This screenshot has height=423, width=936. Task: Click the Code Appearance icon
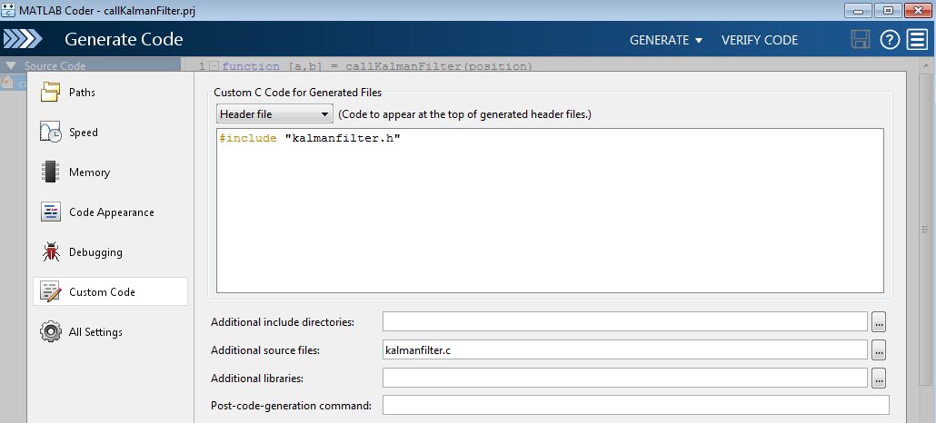[x=51, y=212]
